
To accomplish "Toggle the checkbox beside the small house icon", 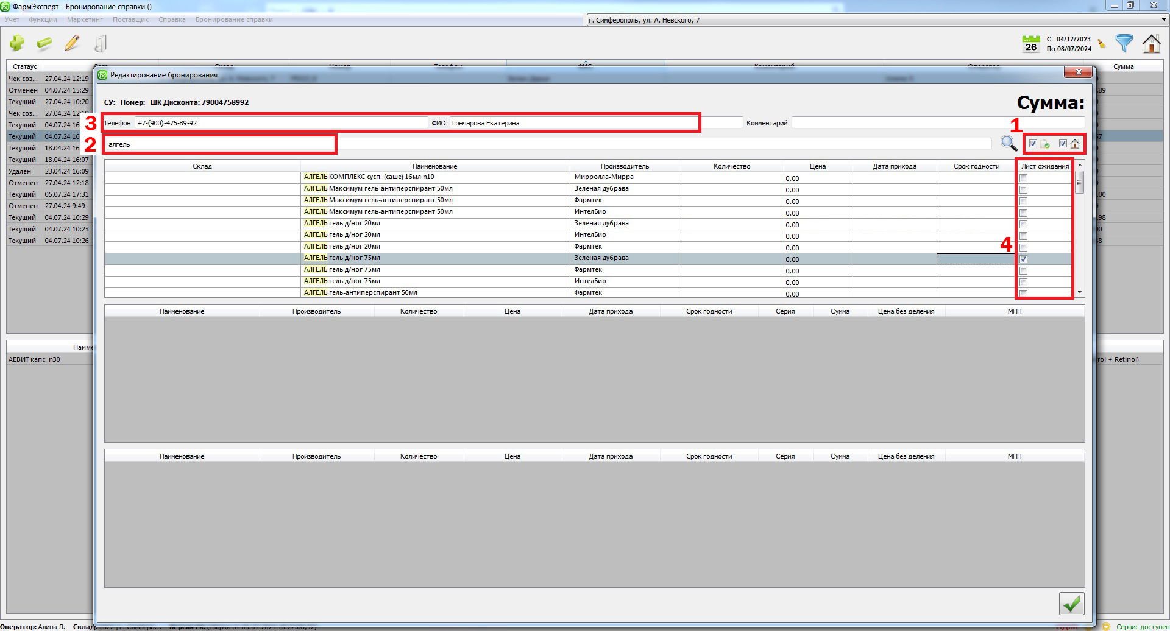I will (1063, 144).
